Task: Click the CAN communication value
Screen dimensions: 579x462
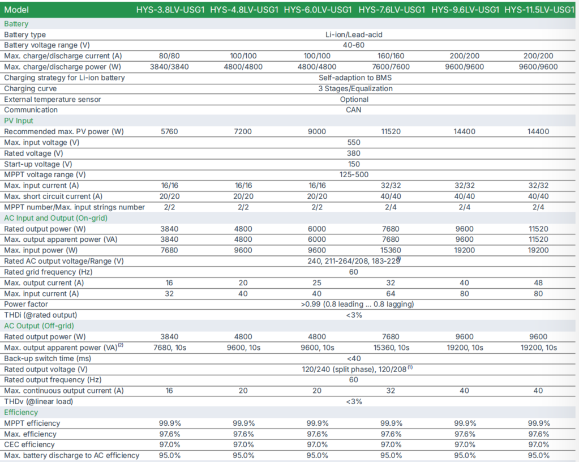Action: pyautogui.click(x=353, y=110)
